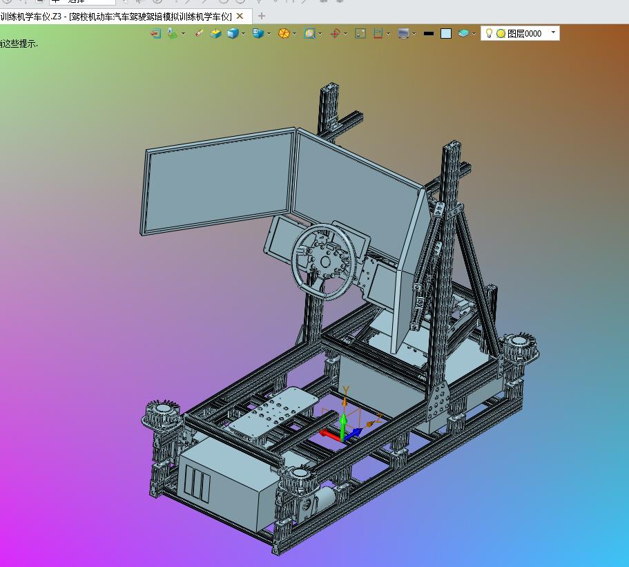
Task: Click the dimension measure icon
Action: click(378, 34)
